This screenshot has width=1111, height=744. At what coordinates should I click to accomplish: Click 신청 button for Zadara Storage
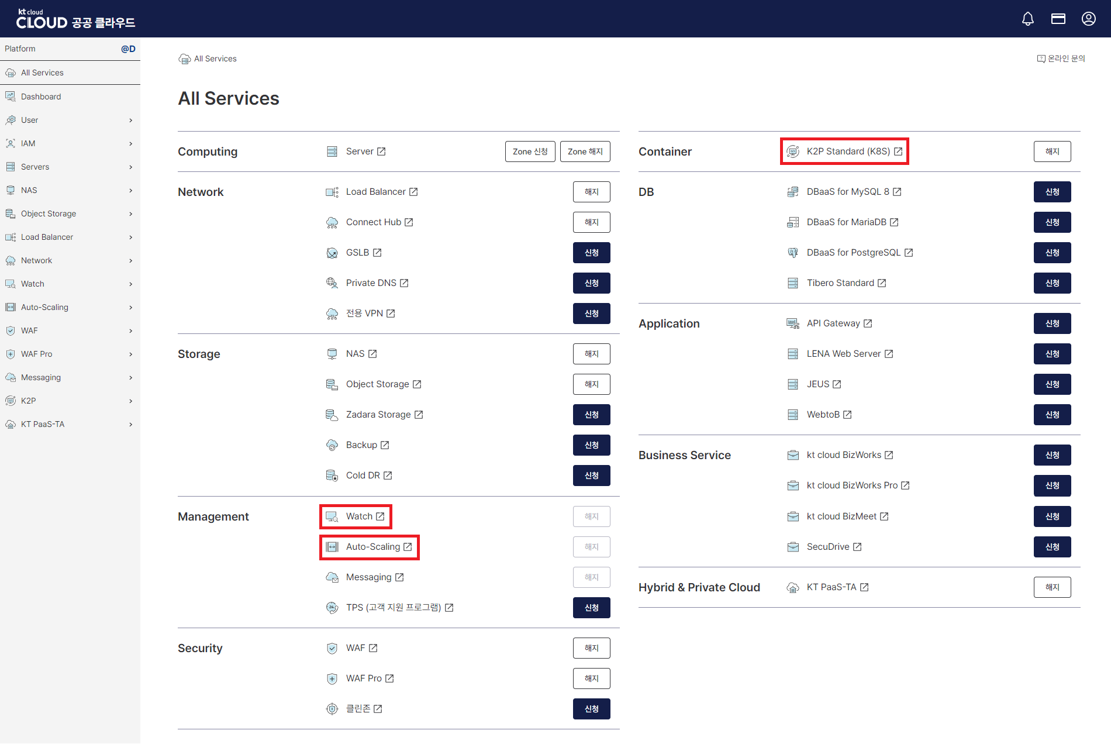coord(591,415)
